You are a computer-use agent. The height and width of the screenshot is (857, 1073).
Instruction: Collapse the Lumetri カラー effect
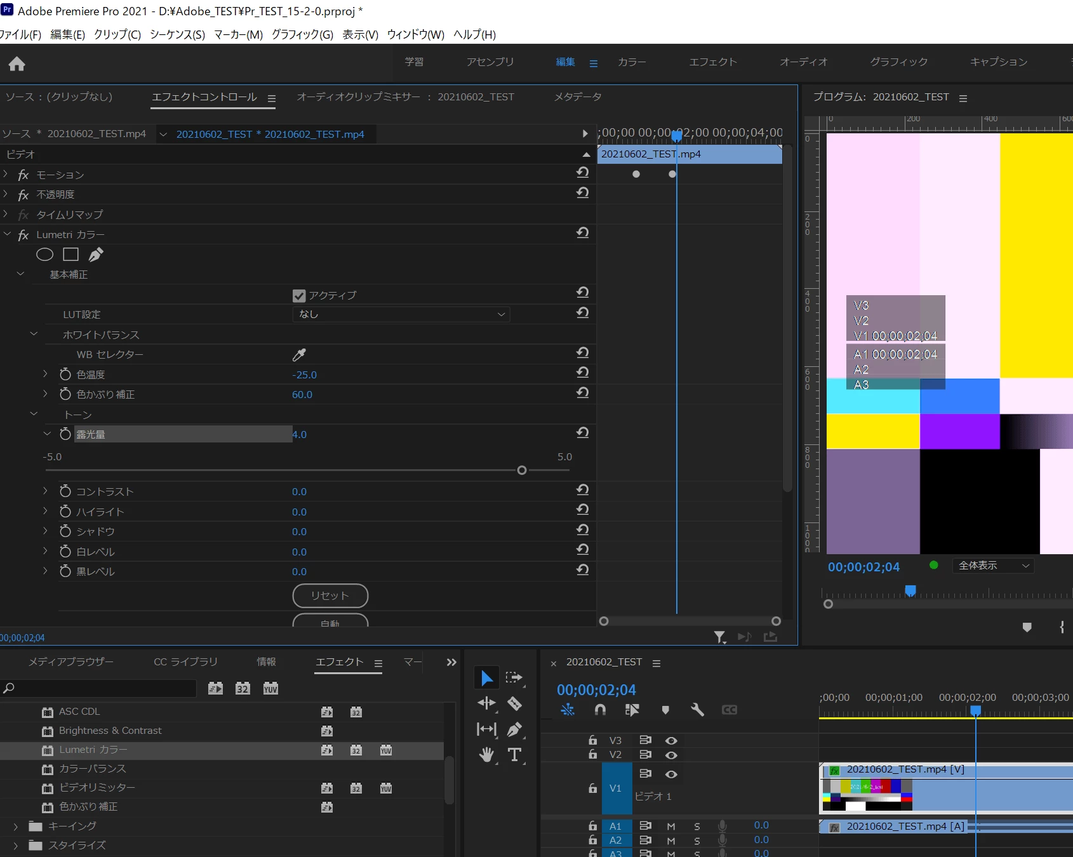(7, 234)
